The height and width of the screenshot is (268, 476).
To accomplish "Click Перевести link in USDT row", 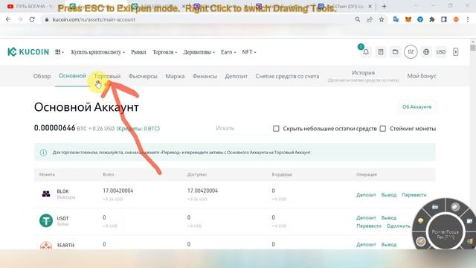I will [369, 226].
